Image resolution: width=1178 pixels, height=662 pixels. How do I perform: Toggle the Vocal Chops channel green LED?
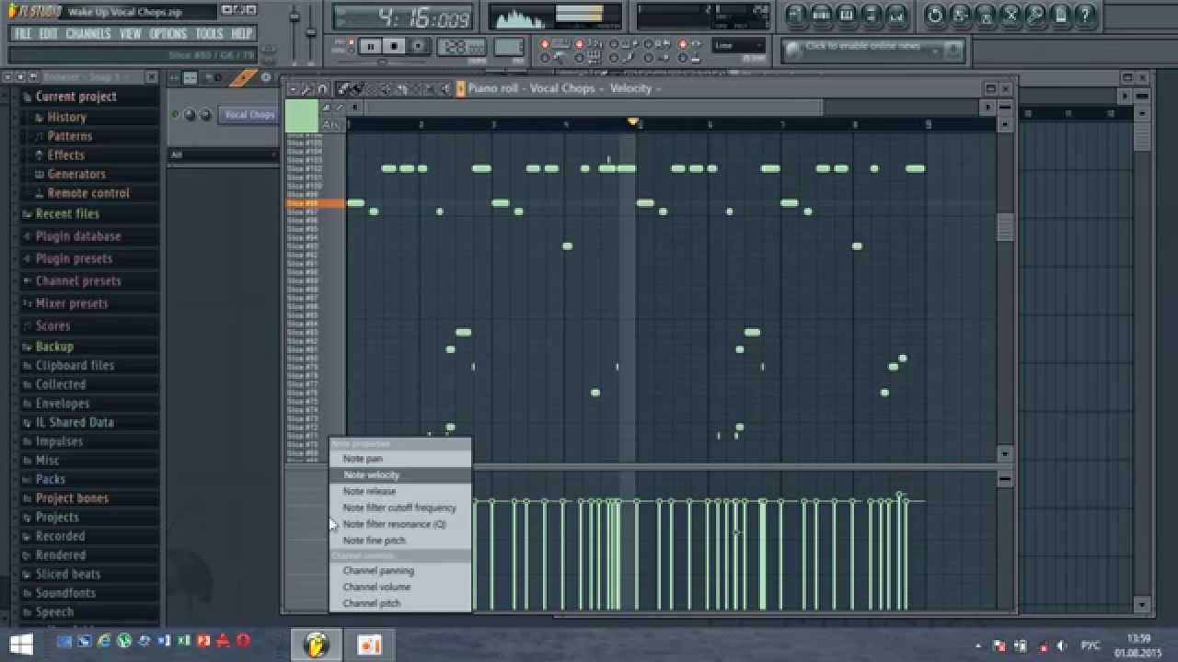175,115
